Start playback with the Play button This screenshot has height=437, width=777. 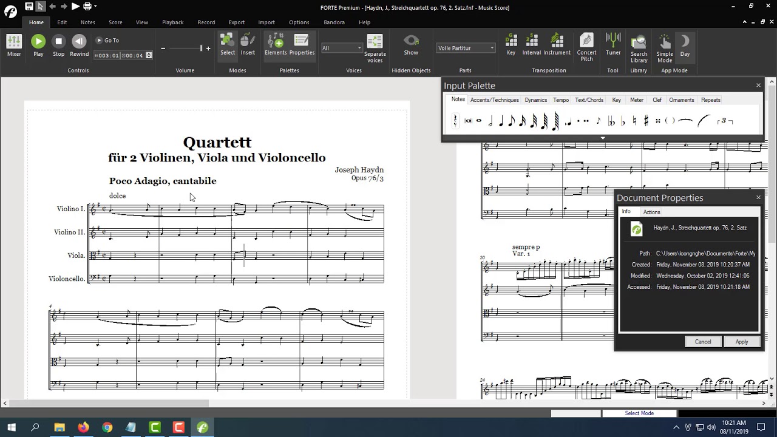coord(38,45)
